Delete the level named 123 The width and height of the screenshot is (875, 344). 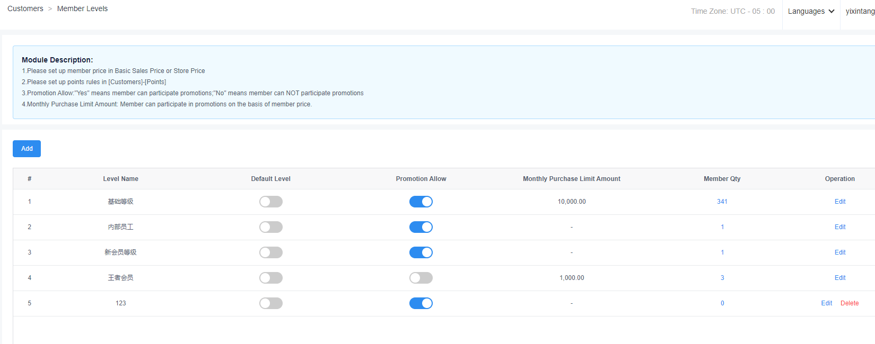click(849, 303)
